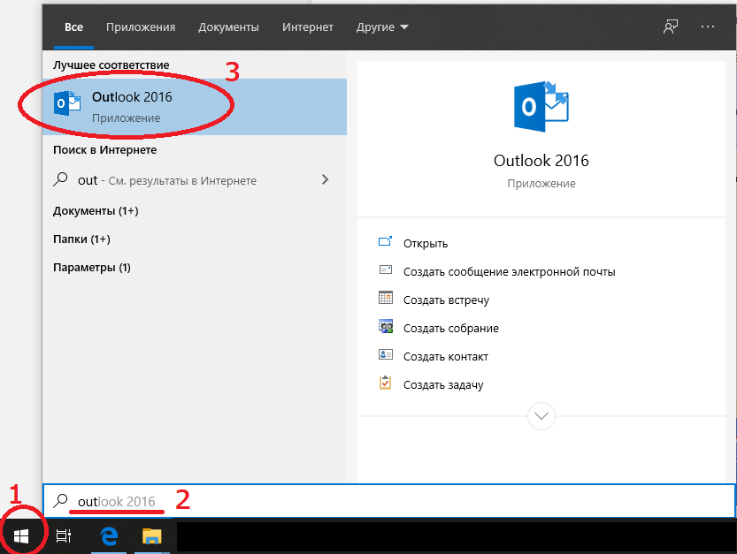Open File Explorer from the taskbar
The height and width of the screenshot is (554, 737).
click(152, 535)
